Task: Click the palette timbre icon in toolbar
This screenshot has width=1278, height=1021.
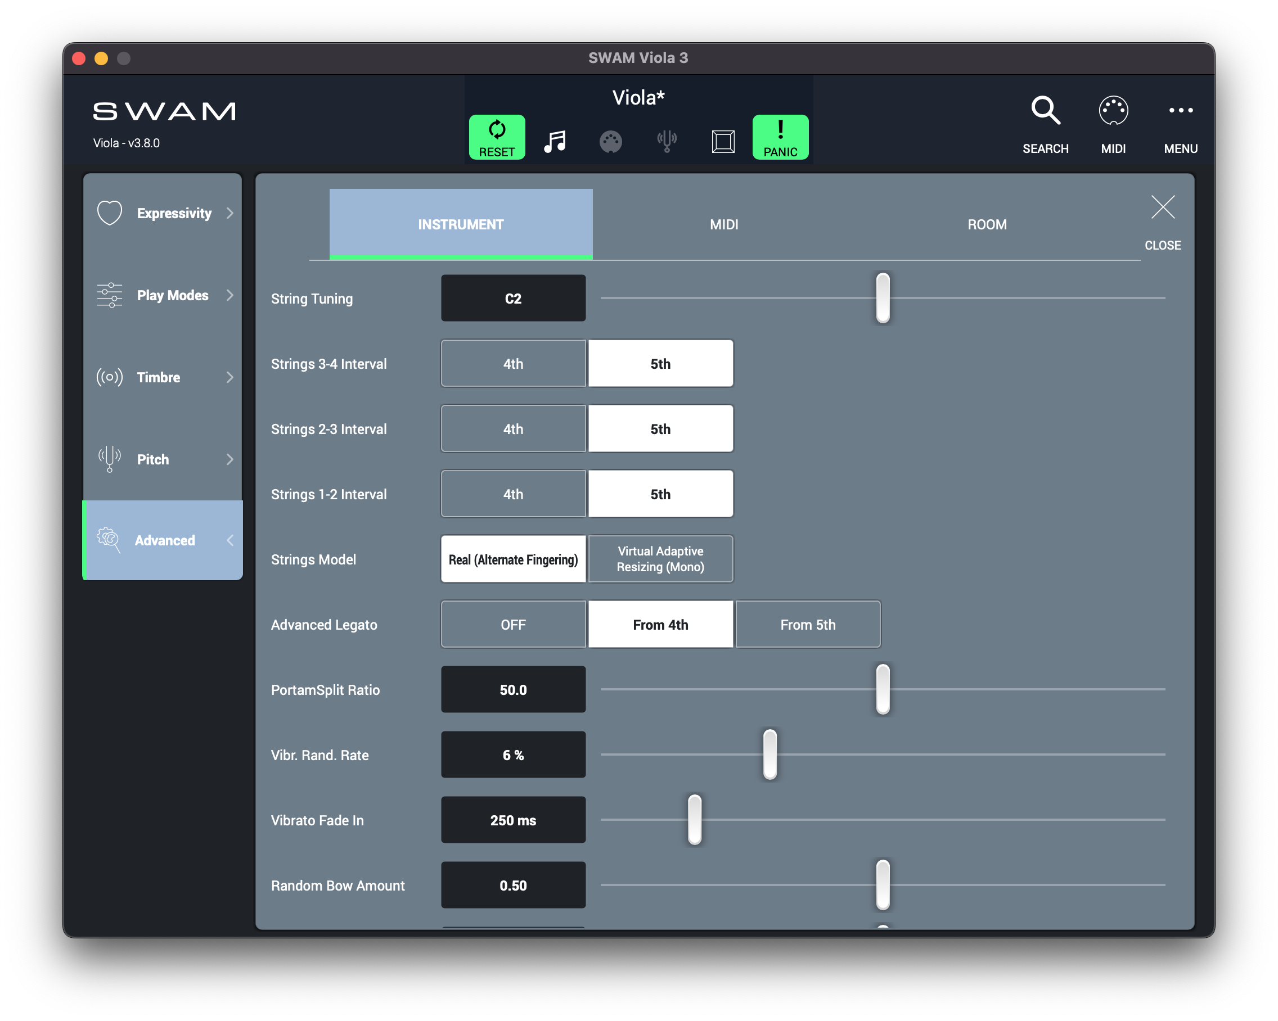Action: pyautogui.click(x=610, y=142)
